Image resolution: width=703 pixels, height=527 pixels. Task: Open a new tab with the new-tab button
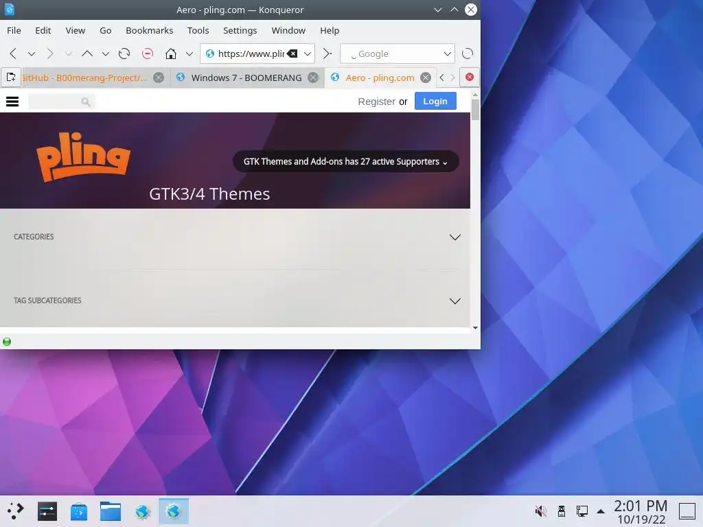(x=11, y=78)
